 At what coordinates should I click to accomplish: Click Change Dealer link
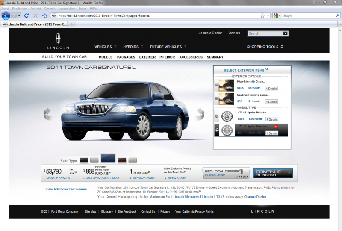(255, 197)
